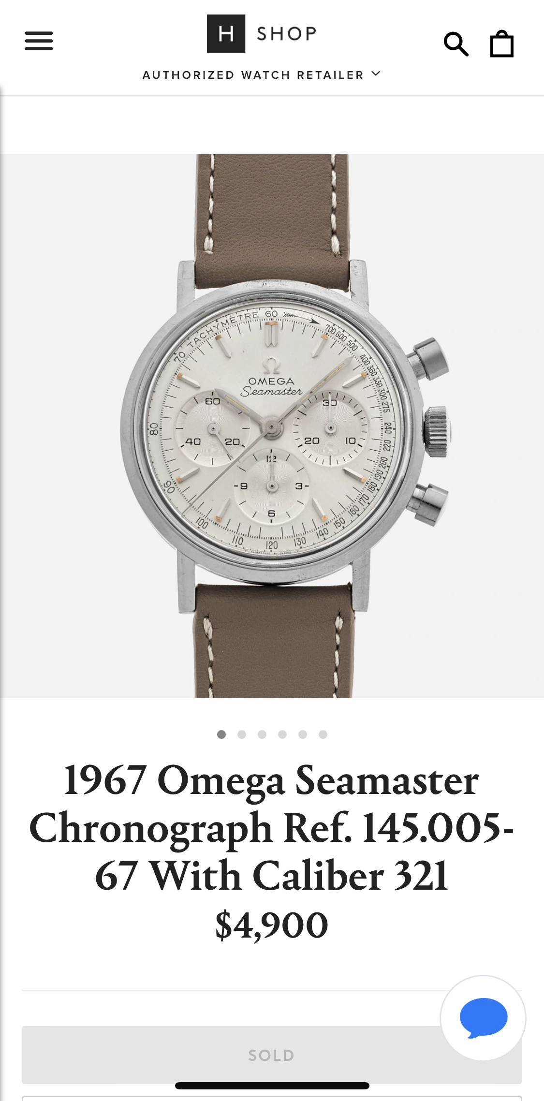Select the second carousel dot

pos(242,734)
